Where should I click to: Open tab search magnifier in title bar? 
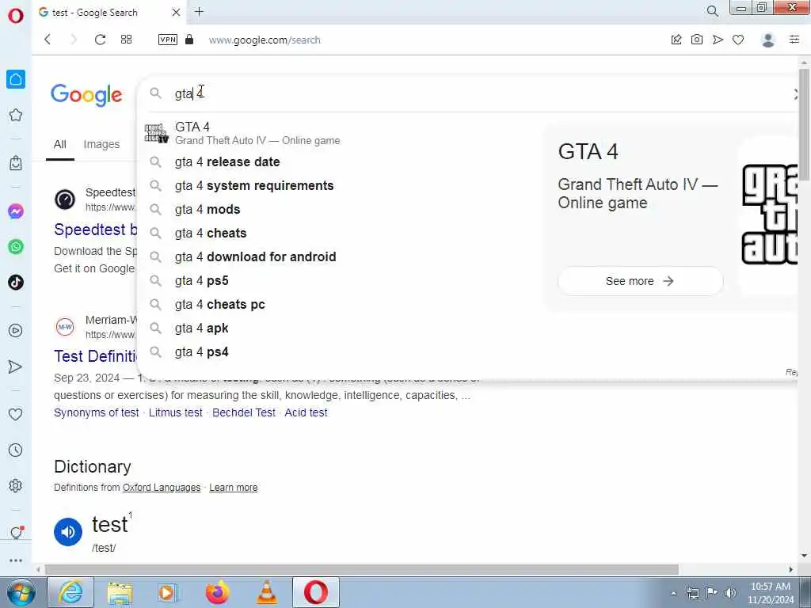713,11
